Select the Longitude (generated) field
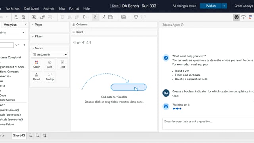The height and width of the screenshot is (143, 254). click(12, 120)
